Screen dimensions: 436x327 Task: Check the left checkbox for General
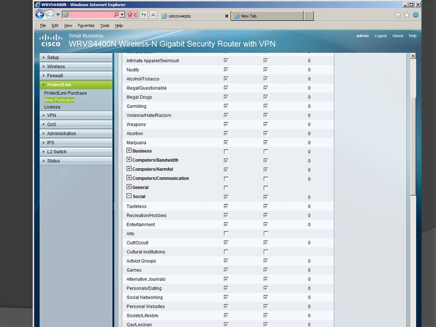click(x=226, y=188)
